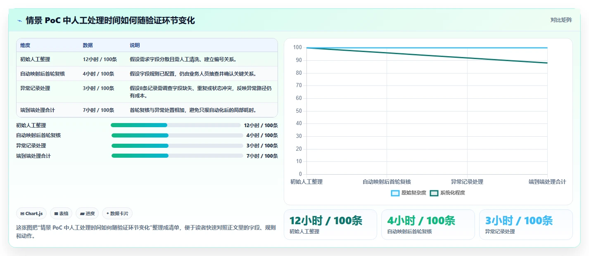Click the 初始人工整理 progress row label
589x256 pixels.
pos(31,125)
